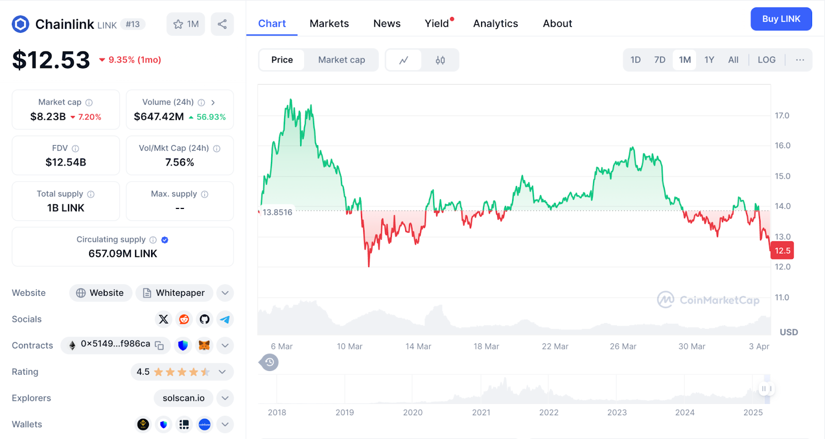Expand the Rating dropdown chevron
825x439 pixels.
pos(222,372)
